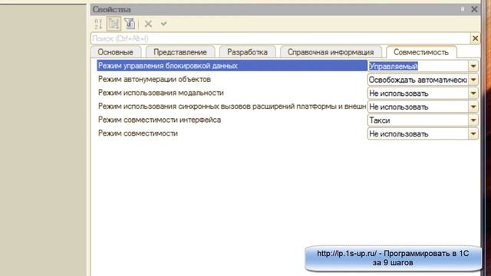Open the autonumbering mode dropdown arrow
This screenshot has height=276, width=491.
tap(473, 80)
